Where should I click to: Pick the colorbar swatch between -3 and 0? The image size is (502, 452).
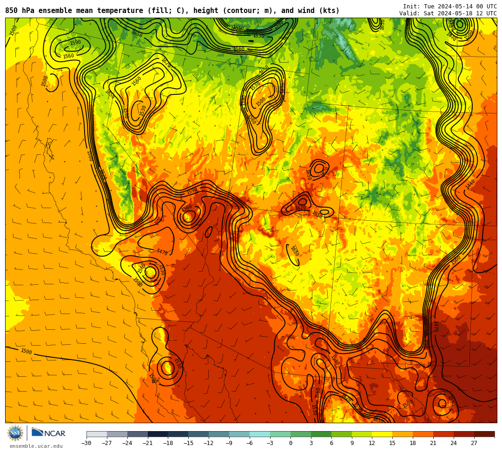click(x=280, y=434)
